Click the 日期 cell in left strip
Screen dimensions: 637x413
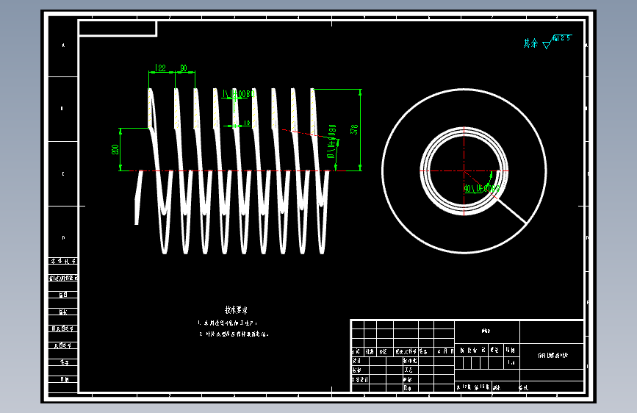click(64, 379)
